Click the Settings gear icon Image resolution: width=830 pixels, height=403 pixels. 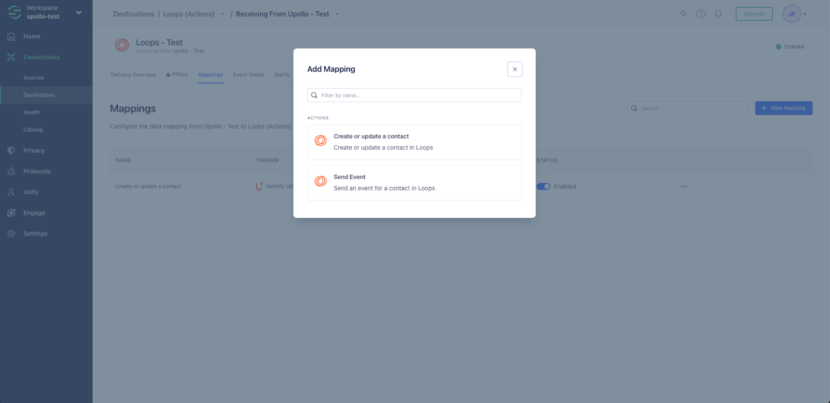pos(11,233)
